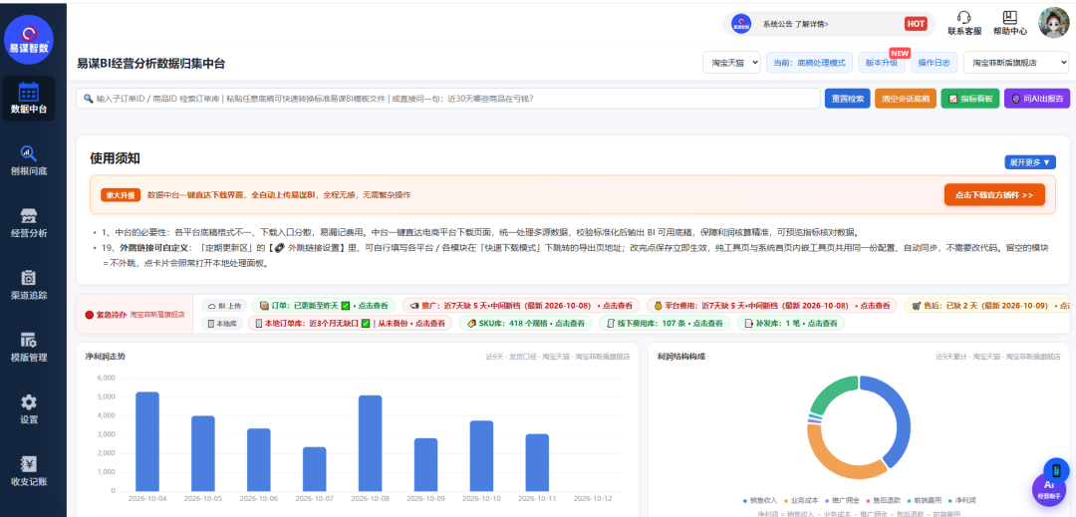1076x517 pixels.
Task: Click the 净利润走势 chart title
Action: [x=106, y=357]
